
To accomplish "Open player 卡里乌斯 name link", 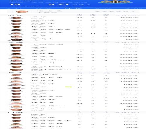I will click(47, 124).
